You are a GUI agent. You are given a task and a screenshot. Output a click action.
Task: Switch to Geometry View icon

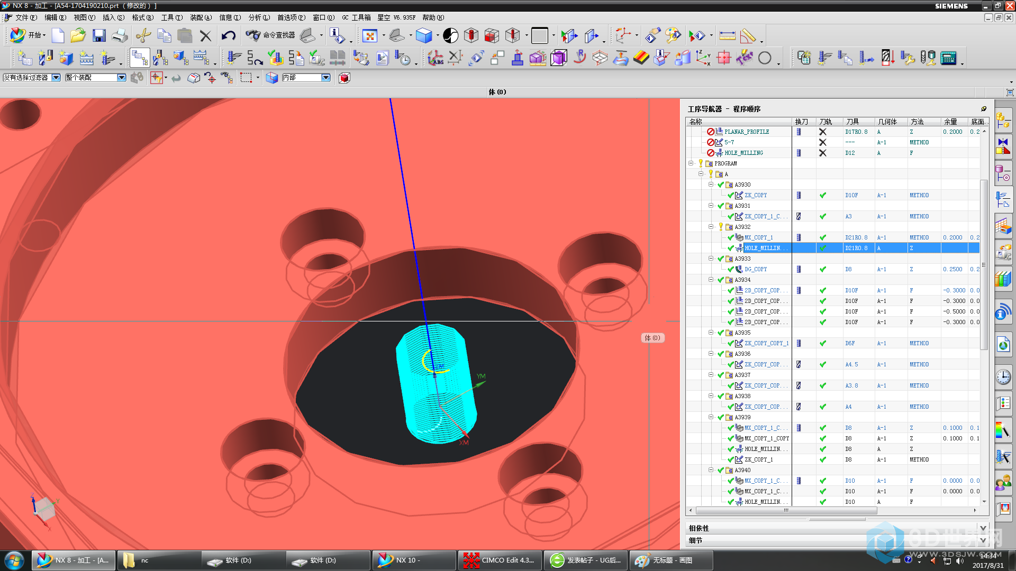180,58
